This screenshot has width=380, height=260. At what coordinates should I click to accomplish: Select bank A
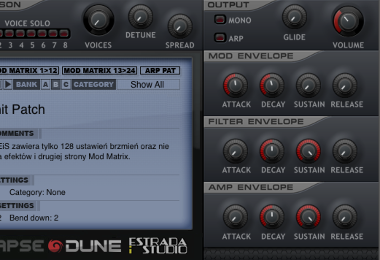[x=45, y=85]
